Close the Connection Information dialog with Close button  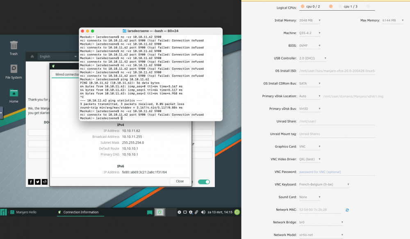180,181
